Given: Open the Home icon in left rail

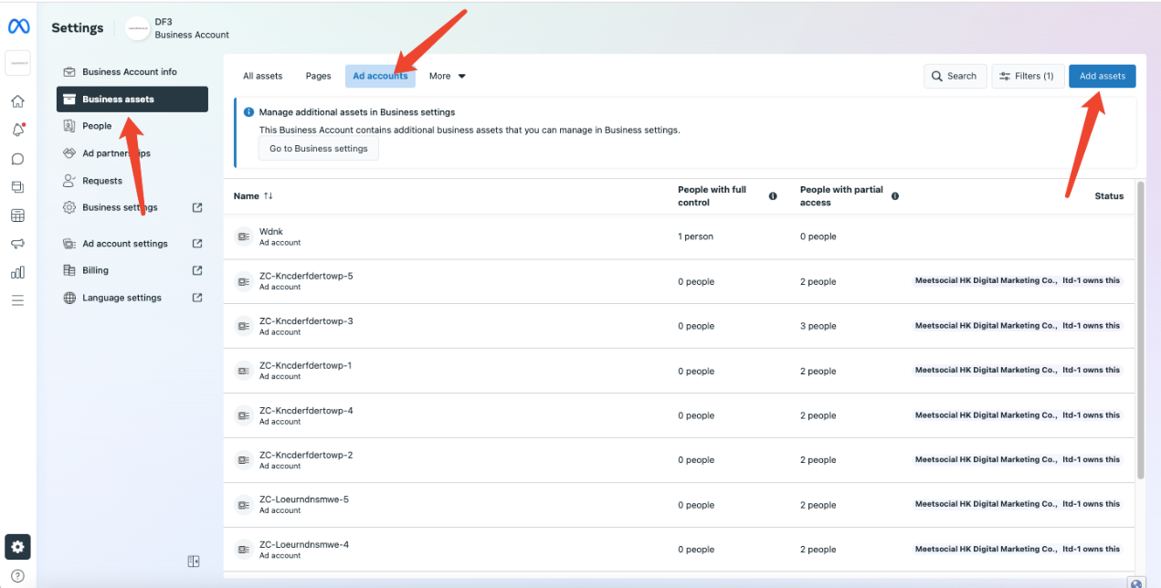Looking at the screenshot, I should pos(17,101).
